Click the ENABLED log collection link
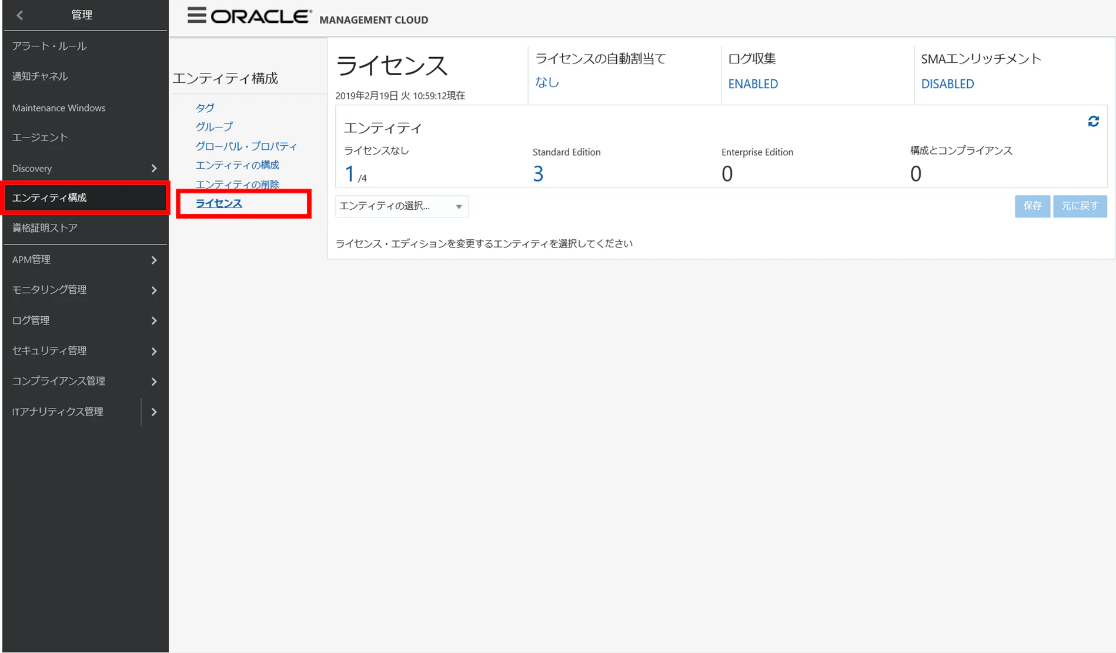1116x653 pixels. pyautogui.click(x=753, y=84)
